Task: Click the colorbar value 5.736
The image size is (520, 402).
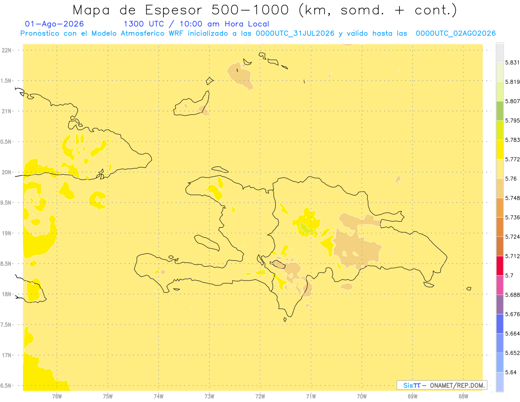Action: point(513,217)
